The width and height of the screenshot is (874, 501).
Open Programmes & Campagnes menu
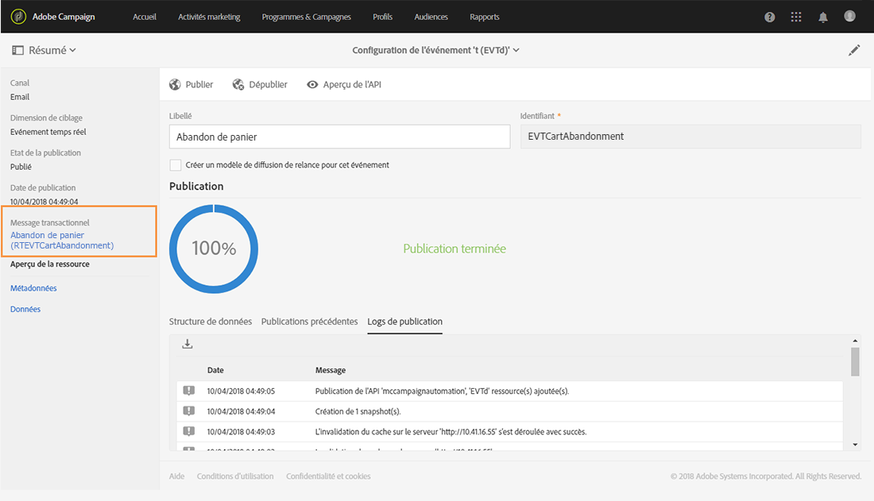pyautogui.click(x=307, y=17)
